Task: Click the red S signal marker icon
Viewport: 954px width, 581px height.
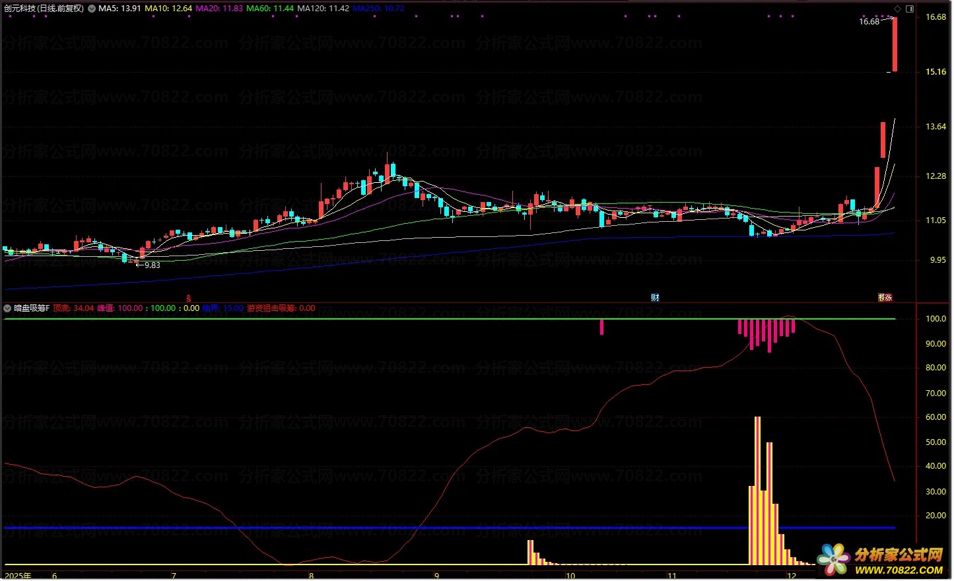Action: pyautogui.click(x=188, y=298)
